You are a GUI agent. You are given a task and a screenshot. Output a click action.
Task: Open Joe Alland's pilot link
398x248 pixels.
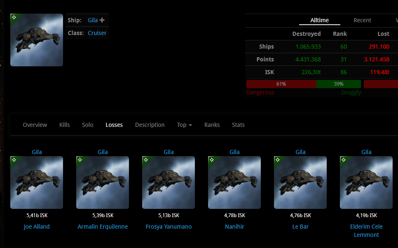[37, 227]
